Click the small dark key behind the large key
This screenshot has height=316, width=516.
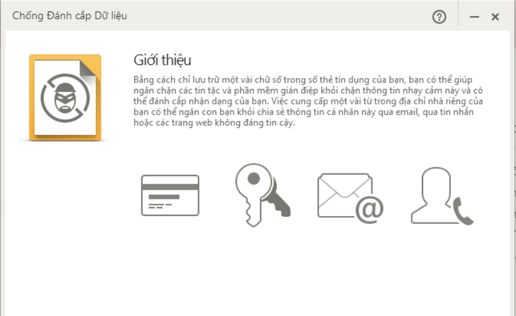click(277, 201)
